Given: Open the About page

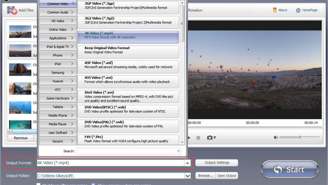Looking at the screenshot, I should point(280,10).
